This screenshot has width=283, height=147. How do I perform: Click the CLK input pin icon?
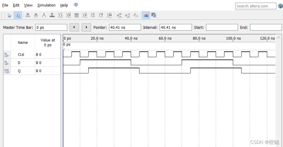[x=6, y=54]
